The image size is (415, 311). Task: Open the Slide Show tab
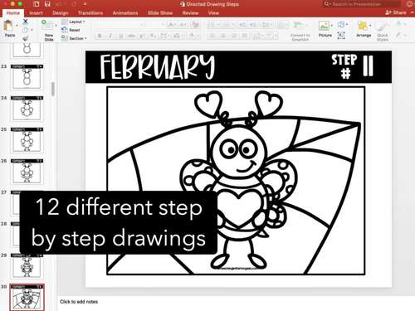(x=160, y=13)
